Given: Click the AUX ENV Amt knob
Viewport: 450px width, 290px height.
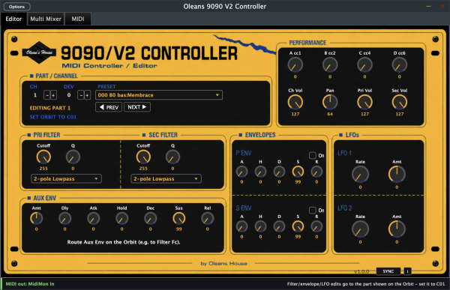Looking at the screenshot, I should click(x=37, y=219).
